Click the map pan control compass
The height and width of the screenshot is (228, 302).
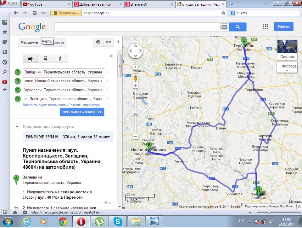(x=135, y=51)
